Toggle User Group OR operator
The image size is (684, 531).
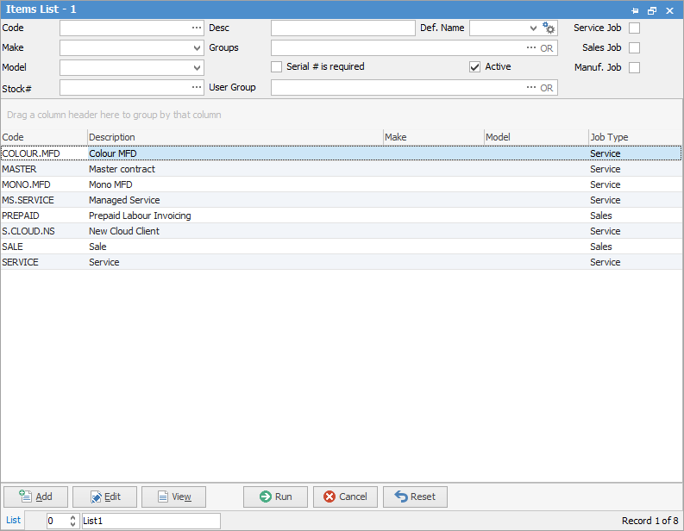point(547,88)
